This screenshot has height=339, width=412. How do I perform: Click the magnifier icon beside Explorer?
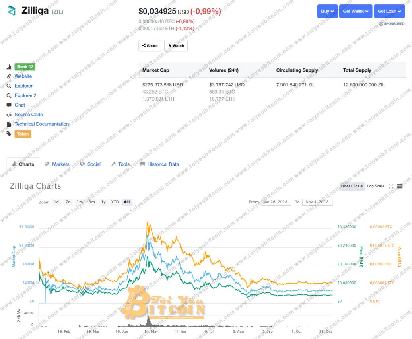tap(9, 86)
